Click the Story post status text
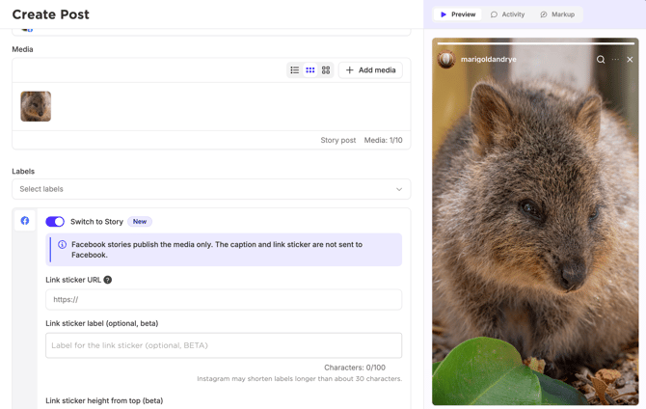Image resolution: width=646 pixels, height=409 pixels. point(337,140)
